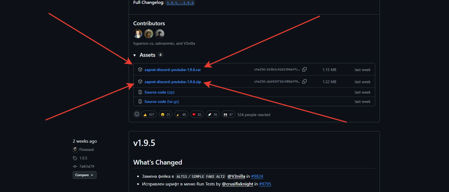
Task: Download zapret-discord-youtube-1.9.6.rar
Action: [173, 70]
